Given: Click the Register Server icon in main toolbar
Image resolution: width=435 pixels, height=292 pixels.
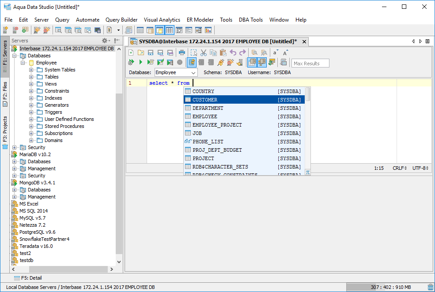Looking at the screenshot, I should [5, 30].
